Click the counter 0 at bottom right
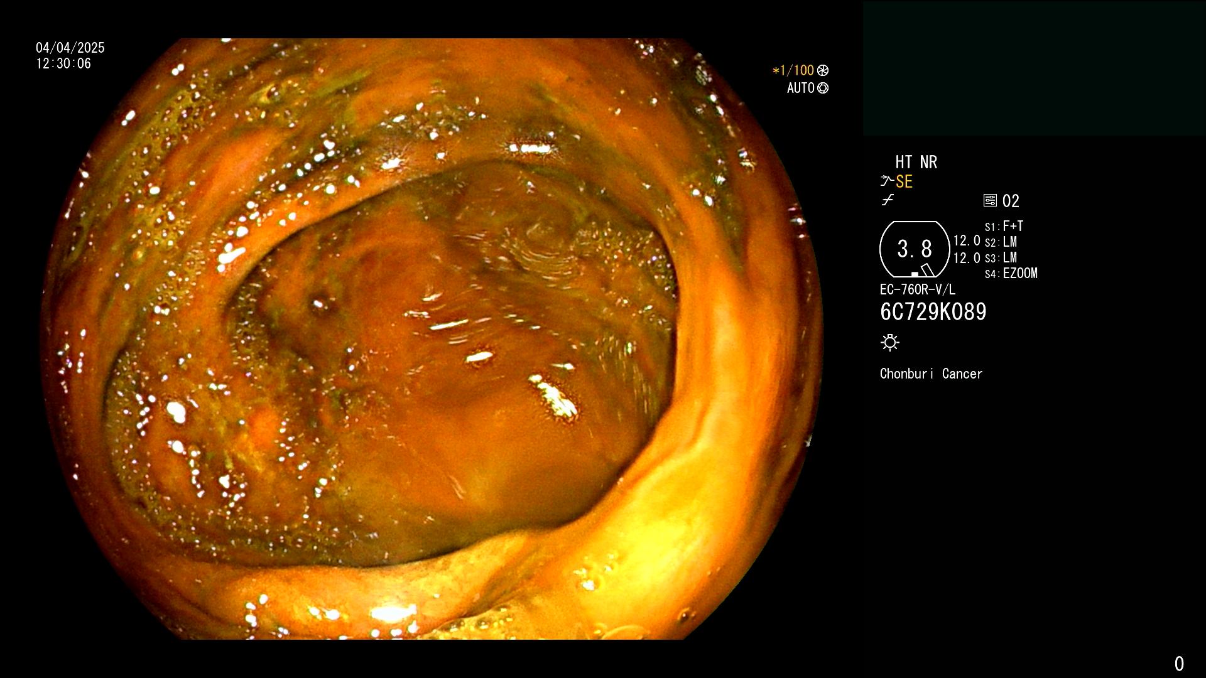 coord(1179,664)
